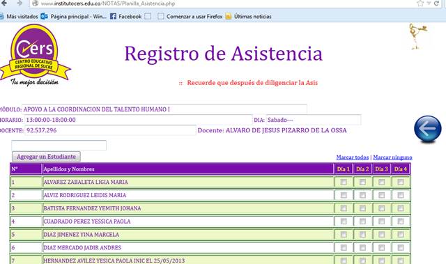Click the reload page icon
Image resolution: width=446 pixels, height=264 pixels.
pos(436,3)
